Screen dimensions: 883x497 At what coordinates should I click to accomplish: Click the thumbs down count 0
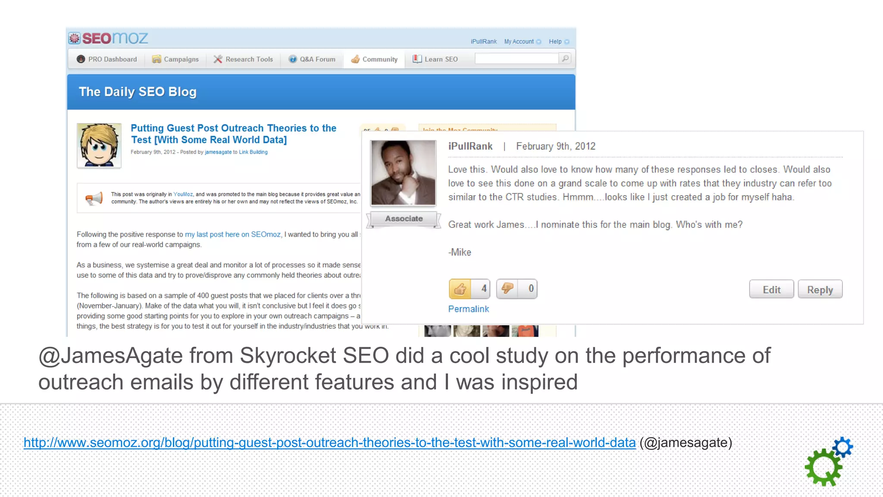click(531, 289)
